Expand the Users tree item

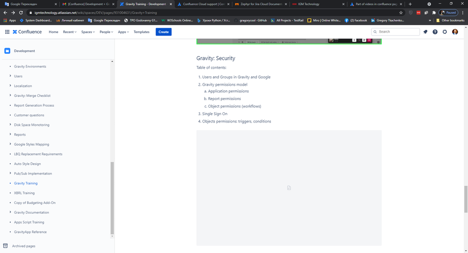(10, 76)
